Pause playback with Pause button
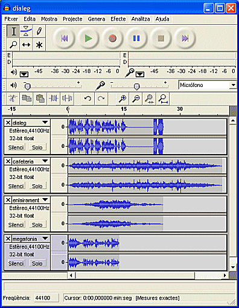The image size is (239, 308). 136,38
